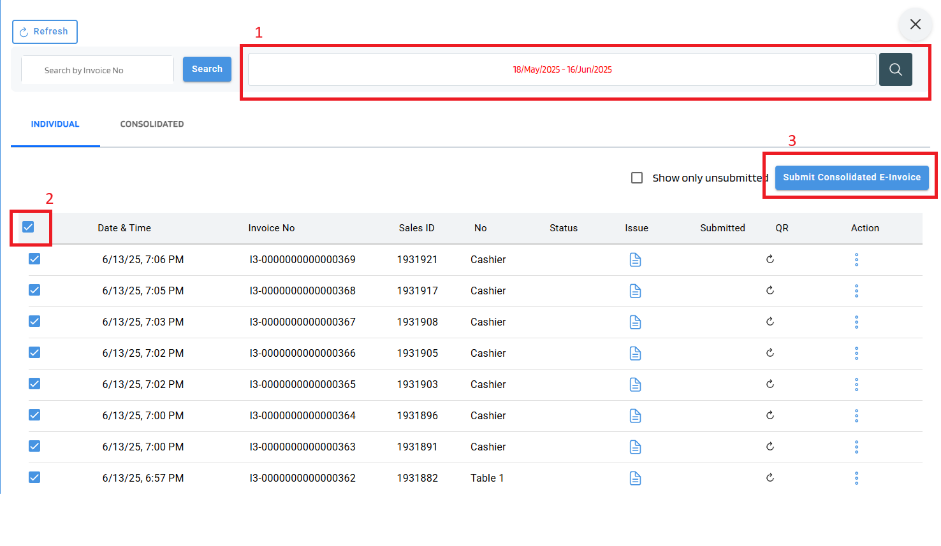Open issue document for invoice I3-0000000000000369

click(635, 259)
